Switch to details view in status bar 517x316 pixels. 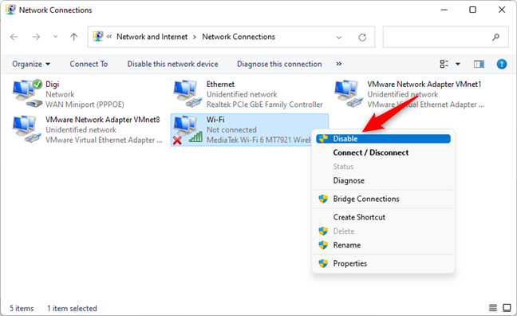[x=492, y=308]
